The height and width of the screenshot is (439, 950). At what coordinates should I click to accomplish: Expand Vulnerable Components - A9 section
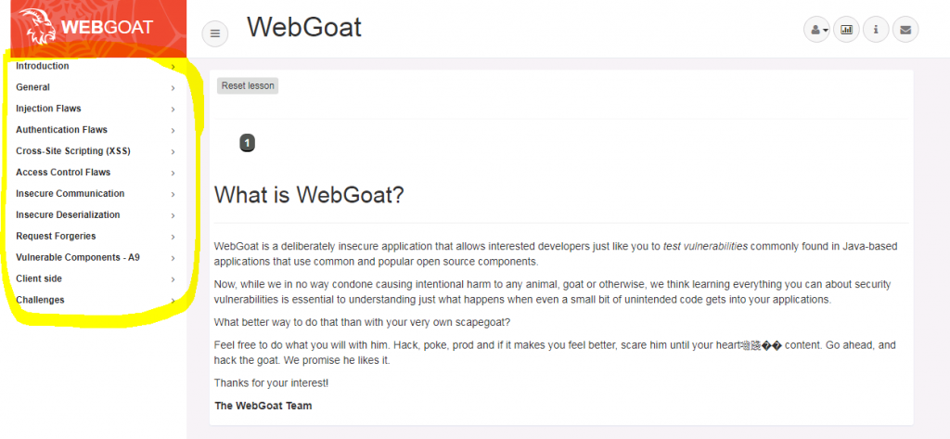pyautogui.click(x=78, y=258)
